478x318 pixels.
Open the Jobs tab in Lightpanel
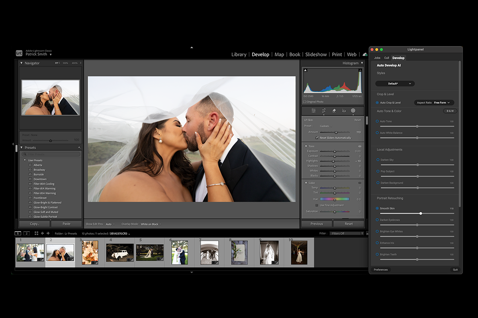[377, 58]
